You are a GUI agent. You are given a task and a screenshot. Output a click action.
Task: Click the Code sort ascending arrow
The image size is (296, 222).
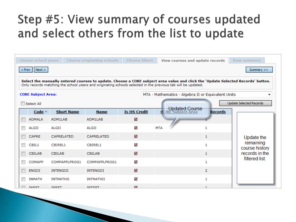[x=46, y=112]
